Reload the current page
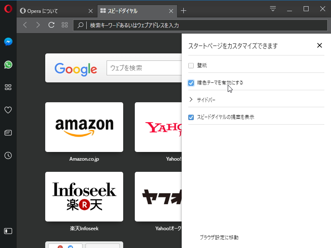Viewport: 331px width, 248px height. tap(51, 25)
